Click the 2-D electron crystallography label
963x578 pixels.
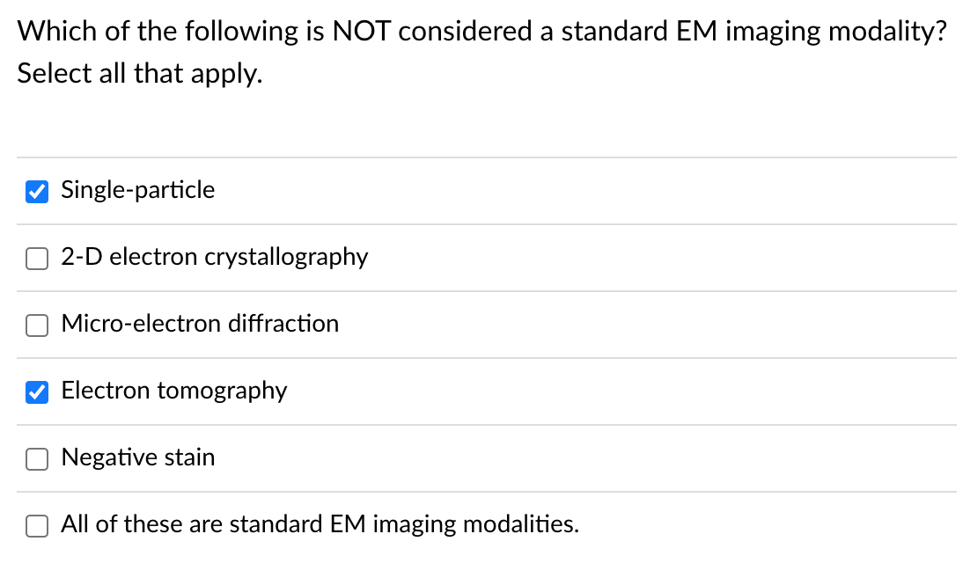pos(214,257)
